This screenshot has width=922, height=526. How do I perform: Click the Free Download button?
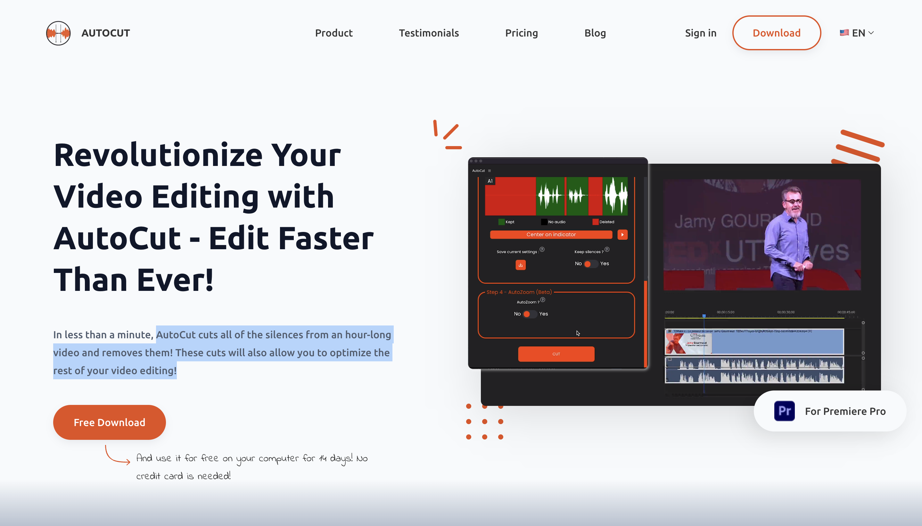click(x=109, y=422)
